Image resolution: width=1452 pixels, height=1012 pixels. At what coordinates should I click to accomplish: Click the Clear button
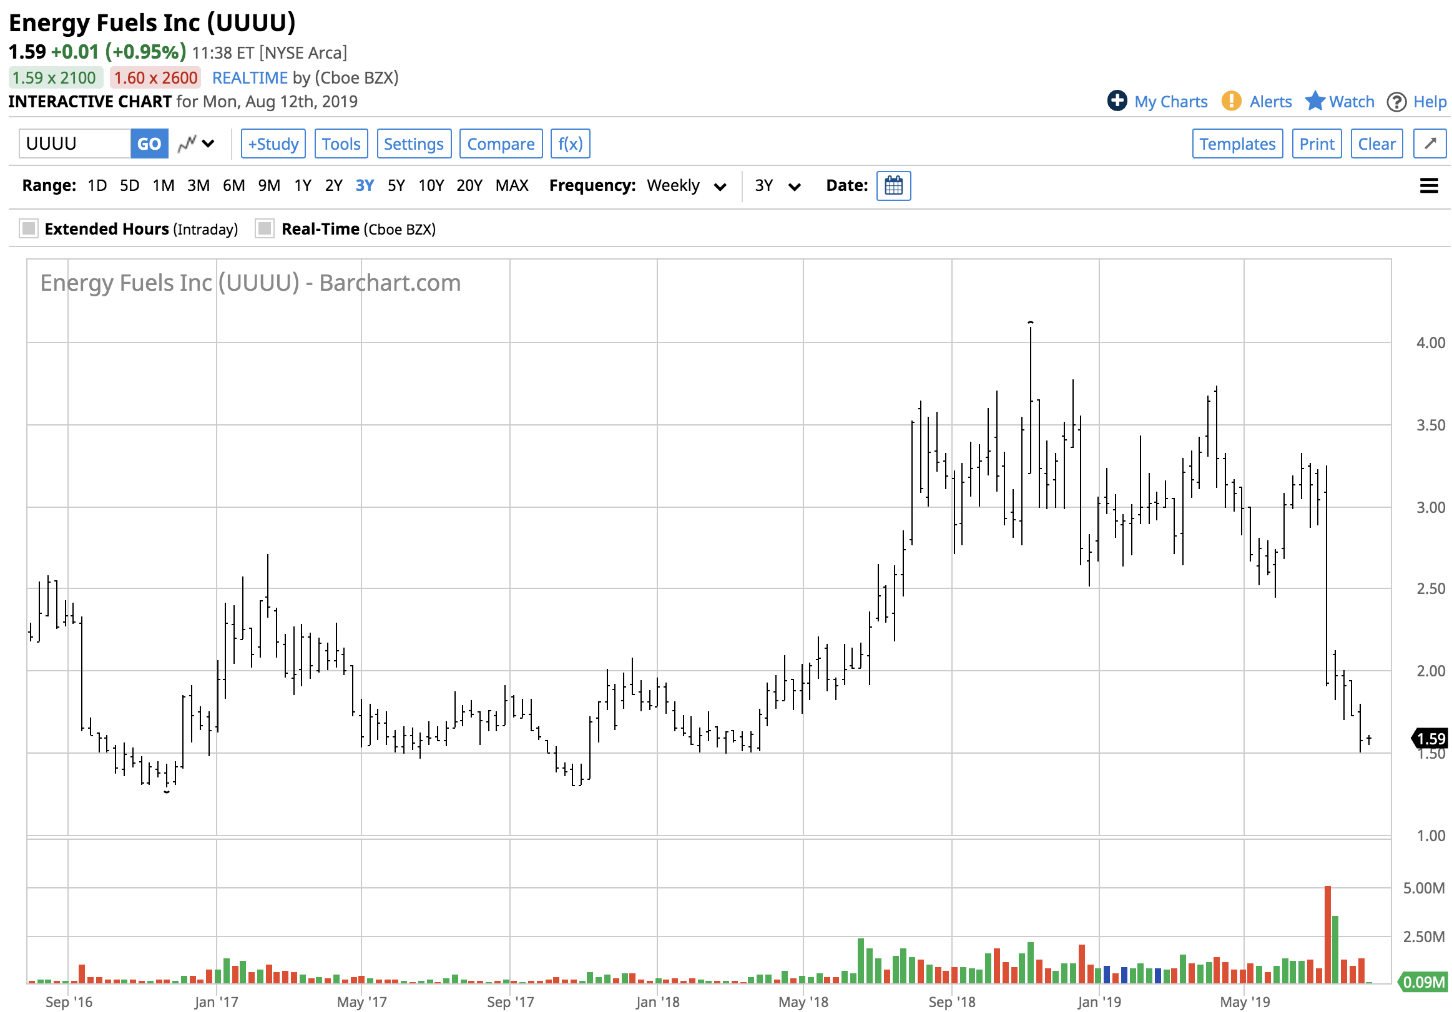(x=1376, y=144)
